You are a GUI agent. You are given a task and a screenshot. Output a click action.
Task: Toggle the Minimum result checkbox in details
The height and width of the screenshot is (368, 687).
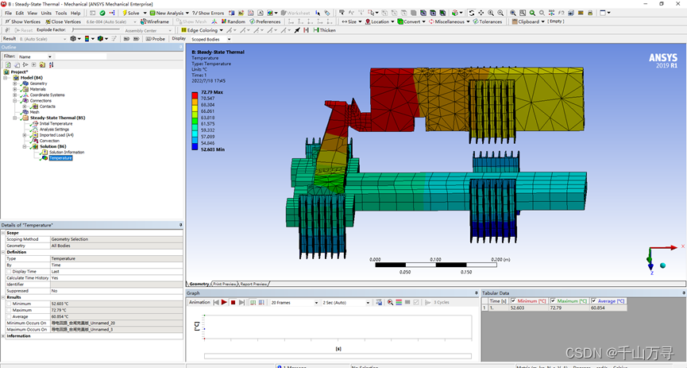click(x=9, y=304)
